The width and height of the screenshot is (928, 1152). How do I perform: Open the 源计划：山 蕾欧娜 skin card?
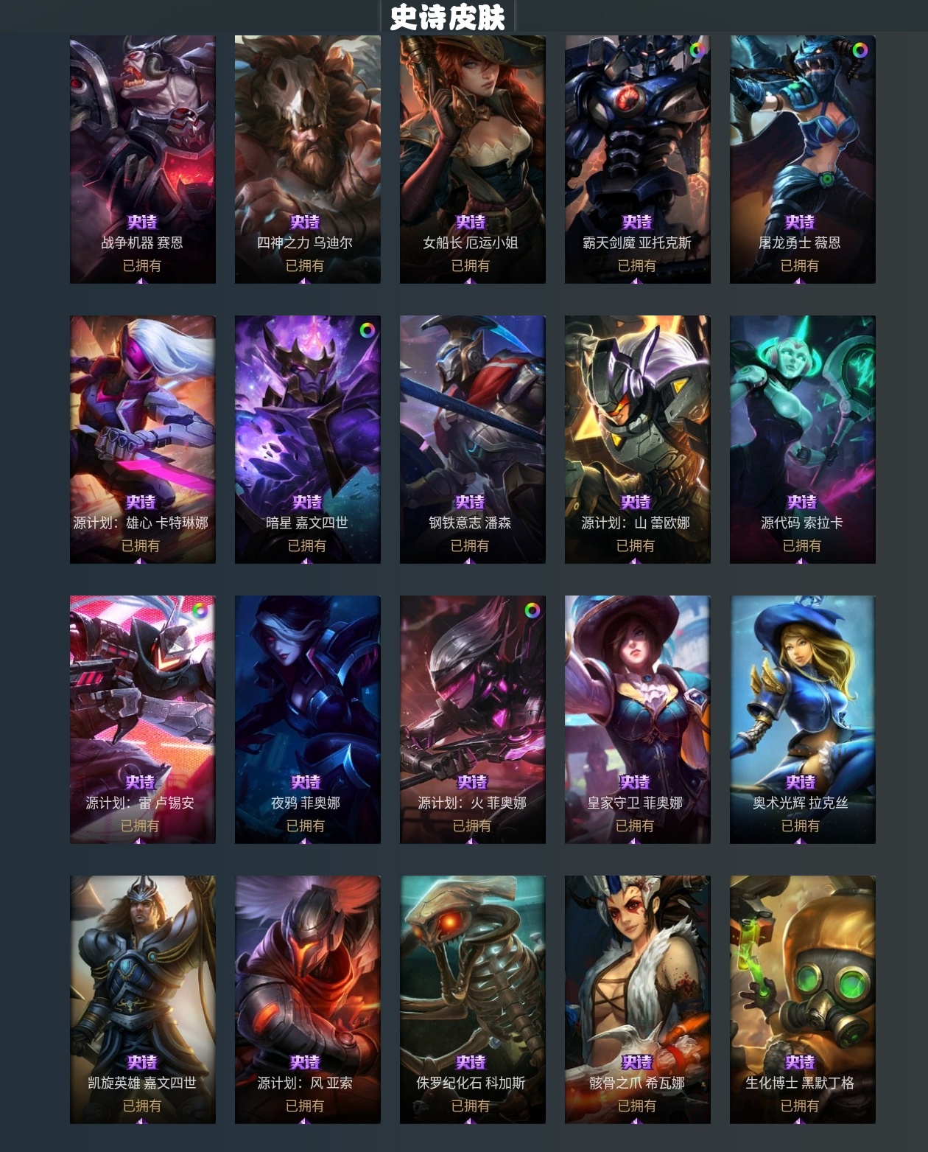(x=638, y=439)
